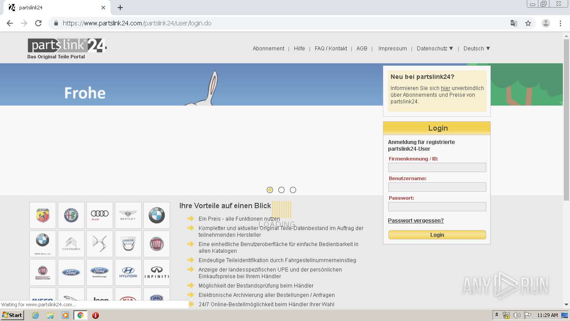Close the partslink24 browser tab
Viewport: 570px width, 321px height.
[103, 8]
